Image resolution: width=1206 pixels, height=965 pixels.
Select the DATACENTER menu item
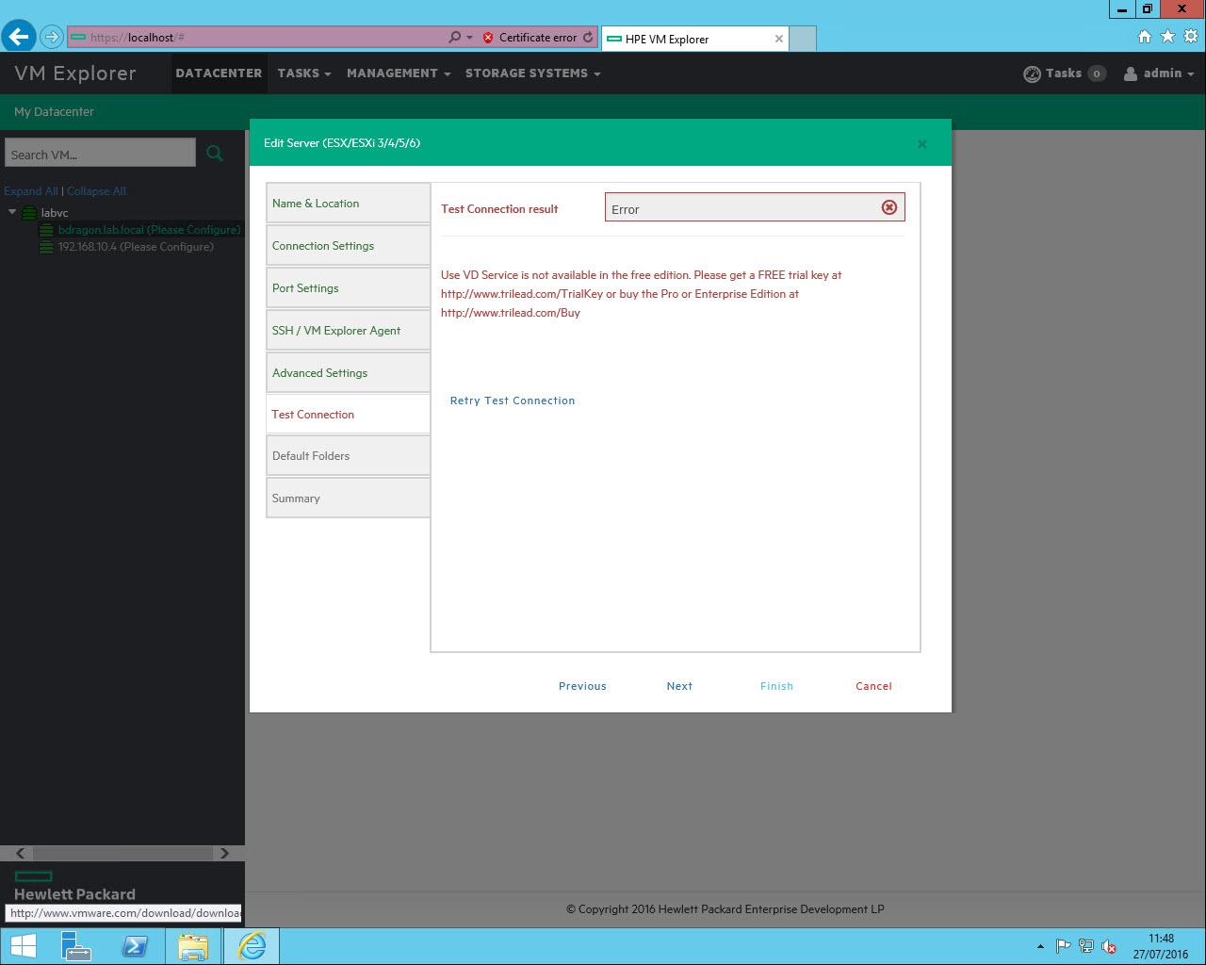pos(219,73)
